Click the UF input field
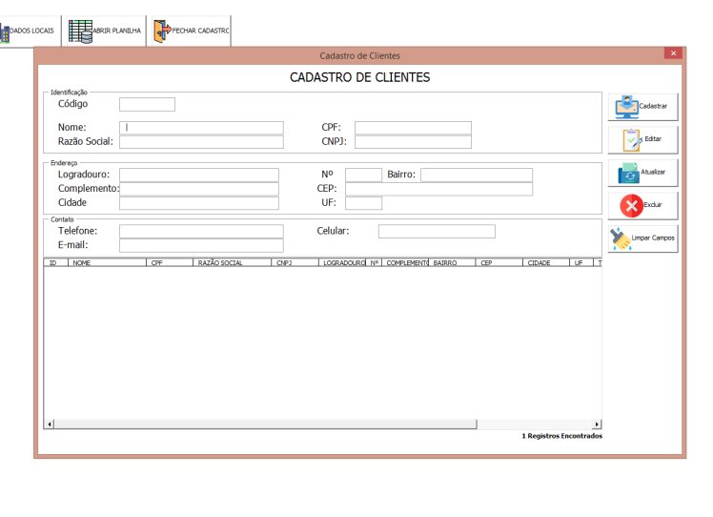Viewport: 713px width, 517px height. point(363,203)
